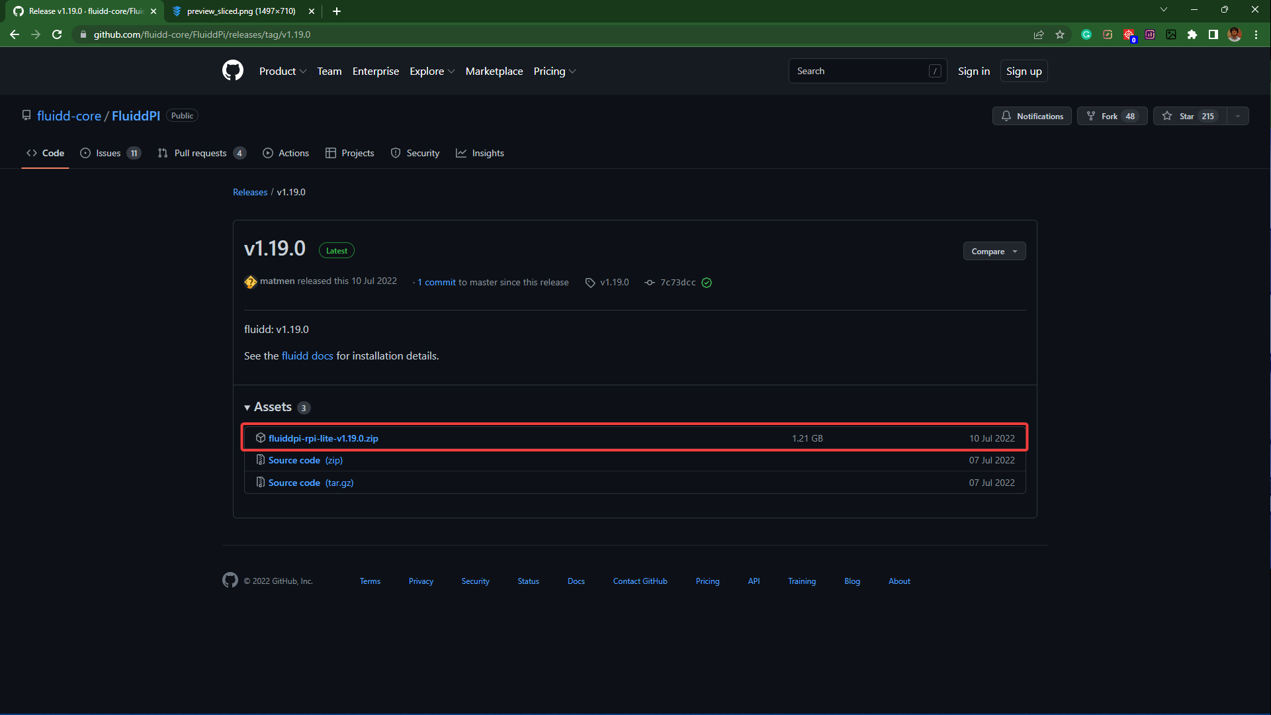Screen dimensions: 1271x715
Task: Open the Contact GitHub footer link
Action: (x=640, y=581)
